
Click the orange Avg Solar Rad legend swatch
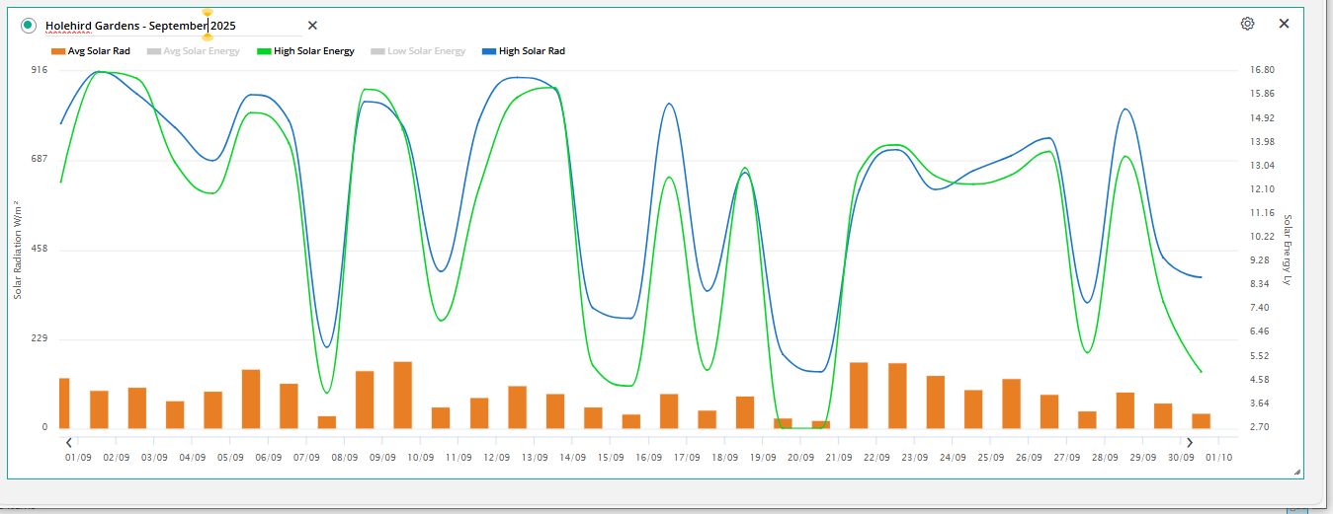[58, 51]
